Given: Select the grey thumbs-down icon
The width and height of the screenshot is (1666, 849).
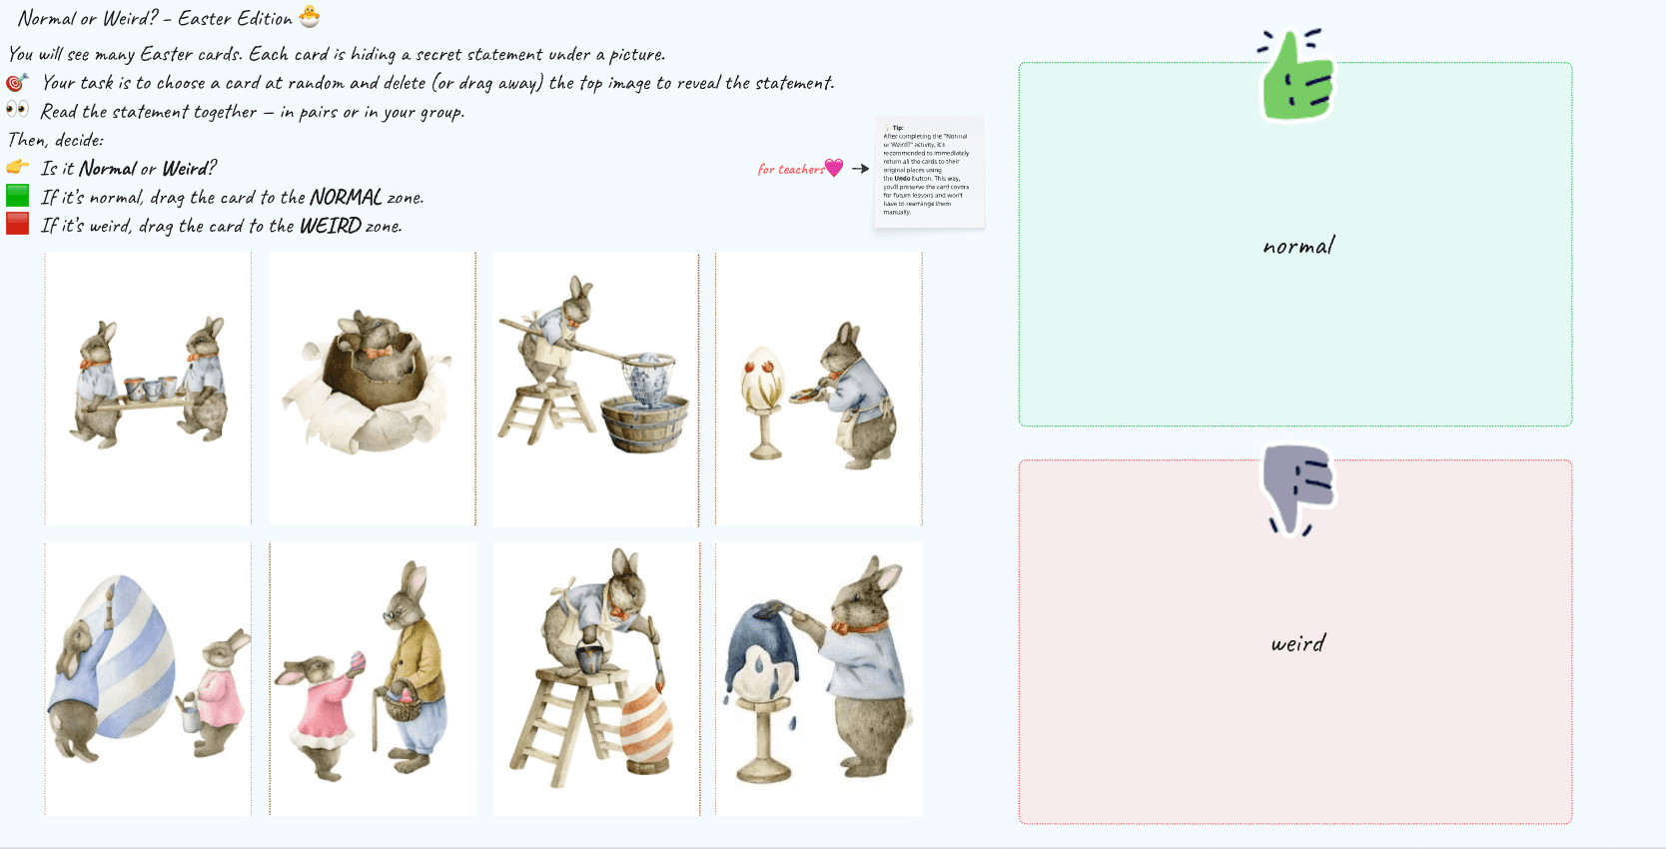Looking at the screenshot, I should pos(1297,490).
